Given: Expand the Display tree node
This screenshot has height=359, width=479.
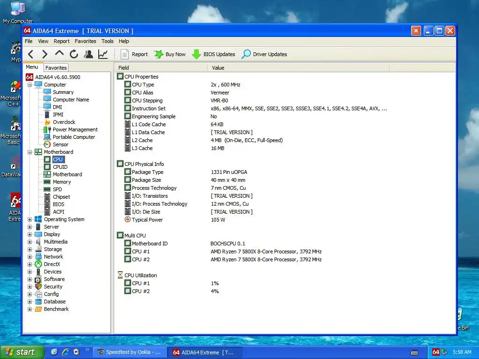Looking at the screenshot, I should [29, 235].
